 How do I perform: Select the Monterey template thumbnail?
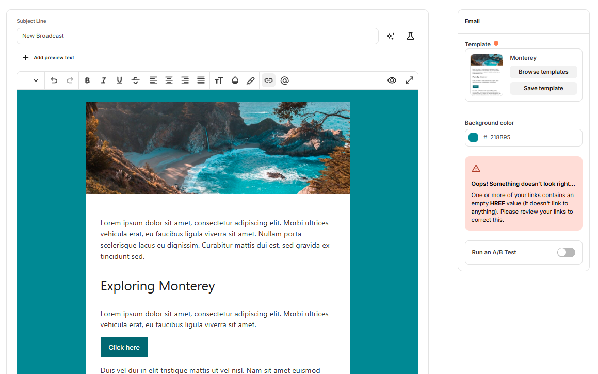click(486, 75)
